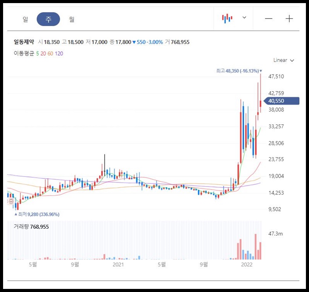
Task: Click the 42,759 price axis label
Action: click(x=276, y=93)
